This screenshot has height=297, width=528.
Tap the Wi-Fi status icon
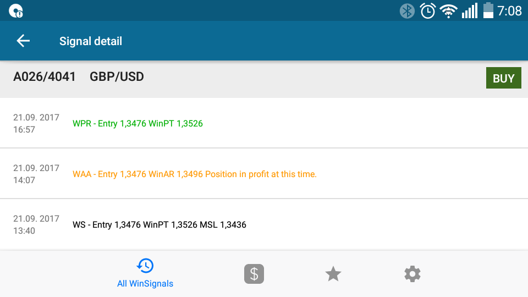point(449,11)
